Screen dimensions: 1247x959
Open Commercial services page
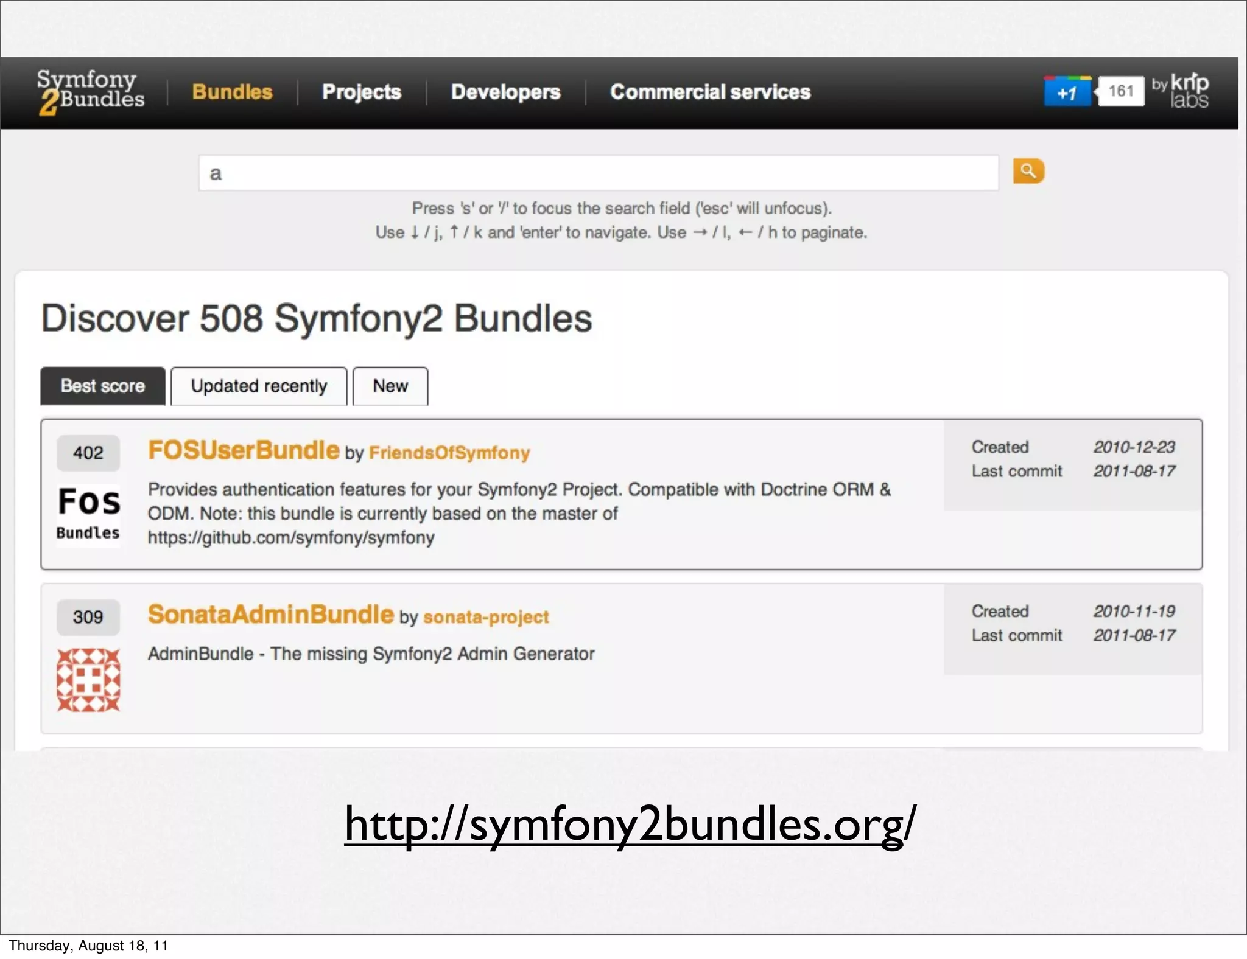[710, 92]
